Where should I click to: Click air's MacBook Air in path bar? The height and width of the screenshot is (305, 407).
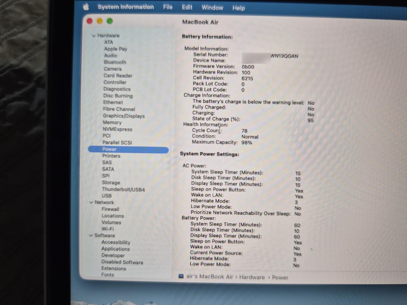pyautogui.click(x=210, y=277)
